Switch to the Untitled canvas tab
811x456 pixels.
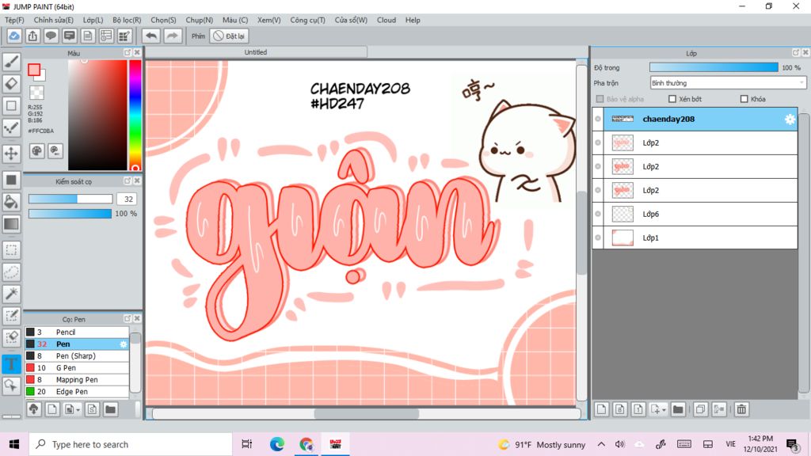click(256, 52)
